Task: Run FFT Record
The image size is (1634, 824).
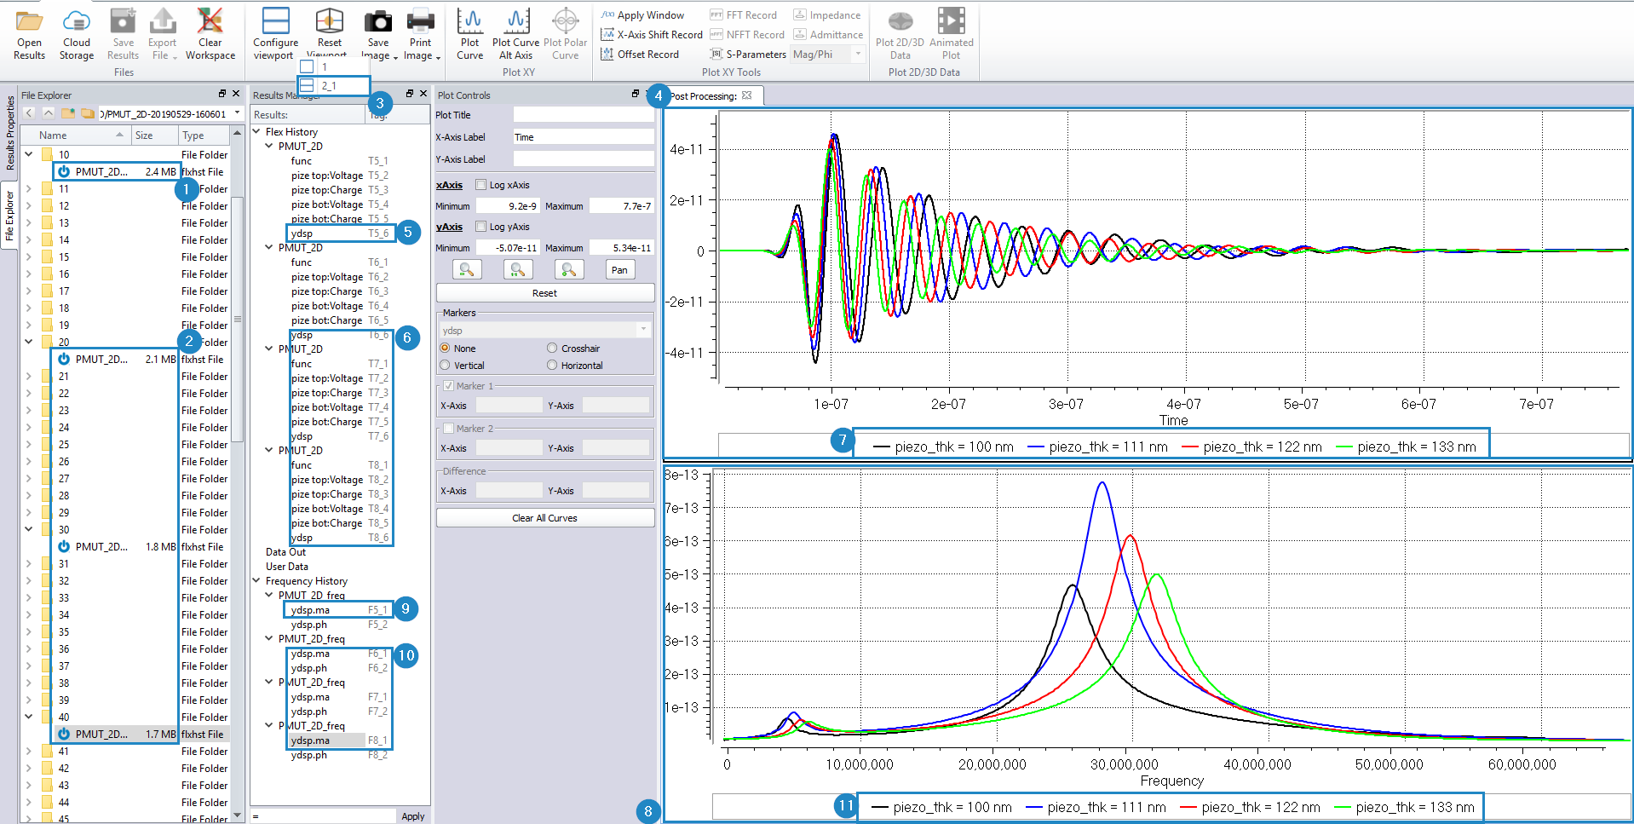Action: coord(744,15)
